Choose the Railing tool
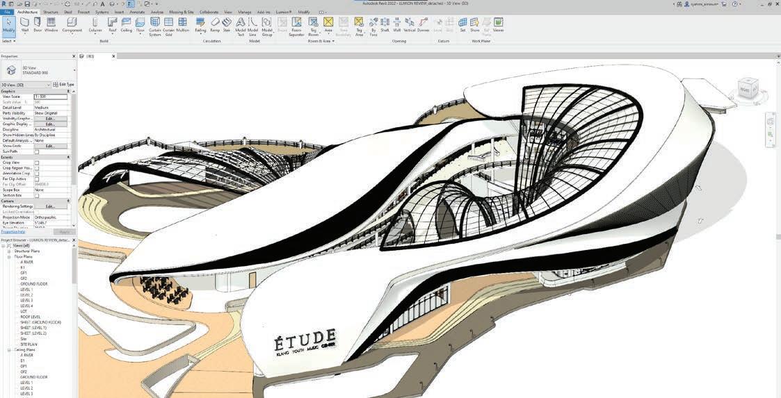This screenshot has height=398, width=781. pos(200,25)
